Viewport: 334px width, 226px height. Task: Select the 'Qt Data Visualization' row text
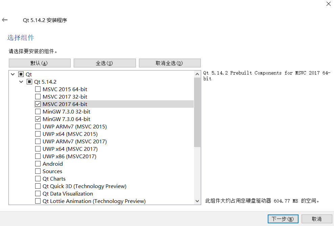coord(68,194)
